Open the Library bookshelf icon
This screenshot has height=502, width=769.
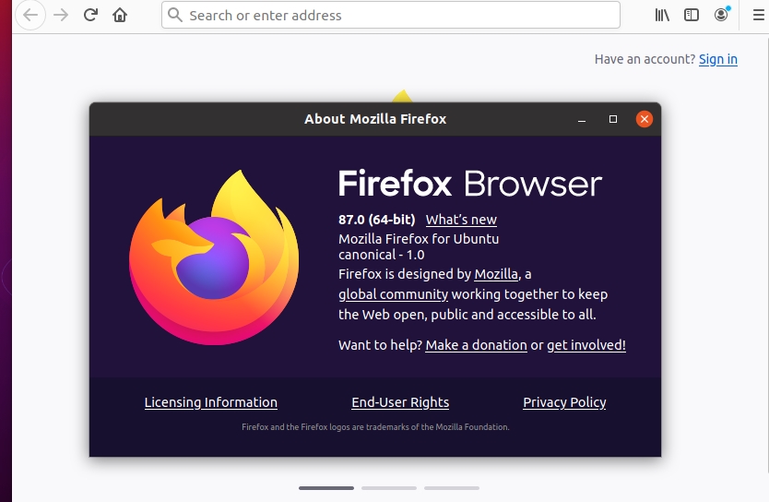tap(662, 15)
